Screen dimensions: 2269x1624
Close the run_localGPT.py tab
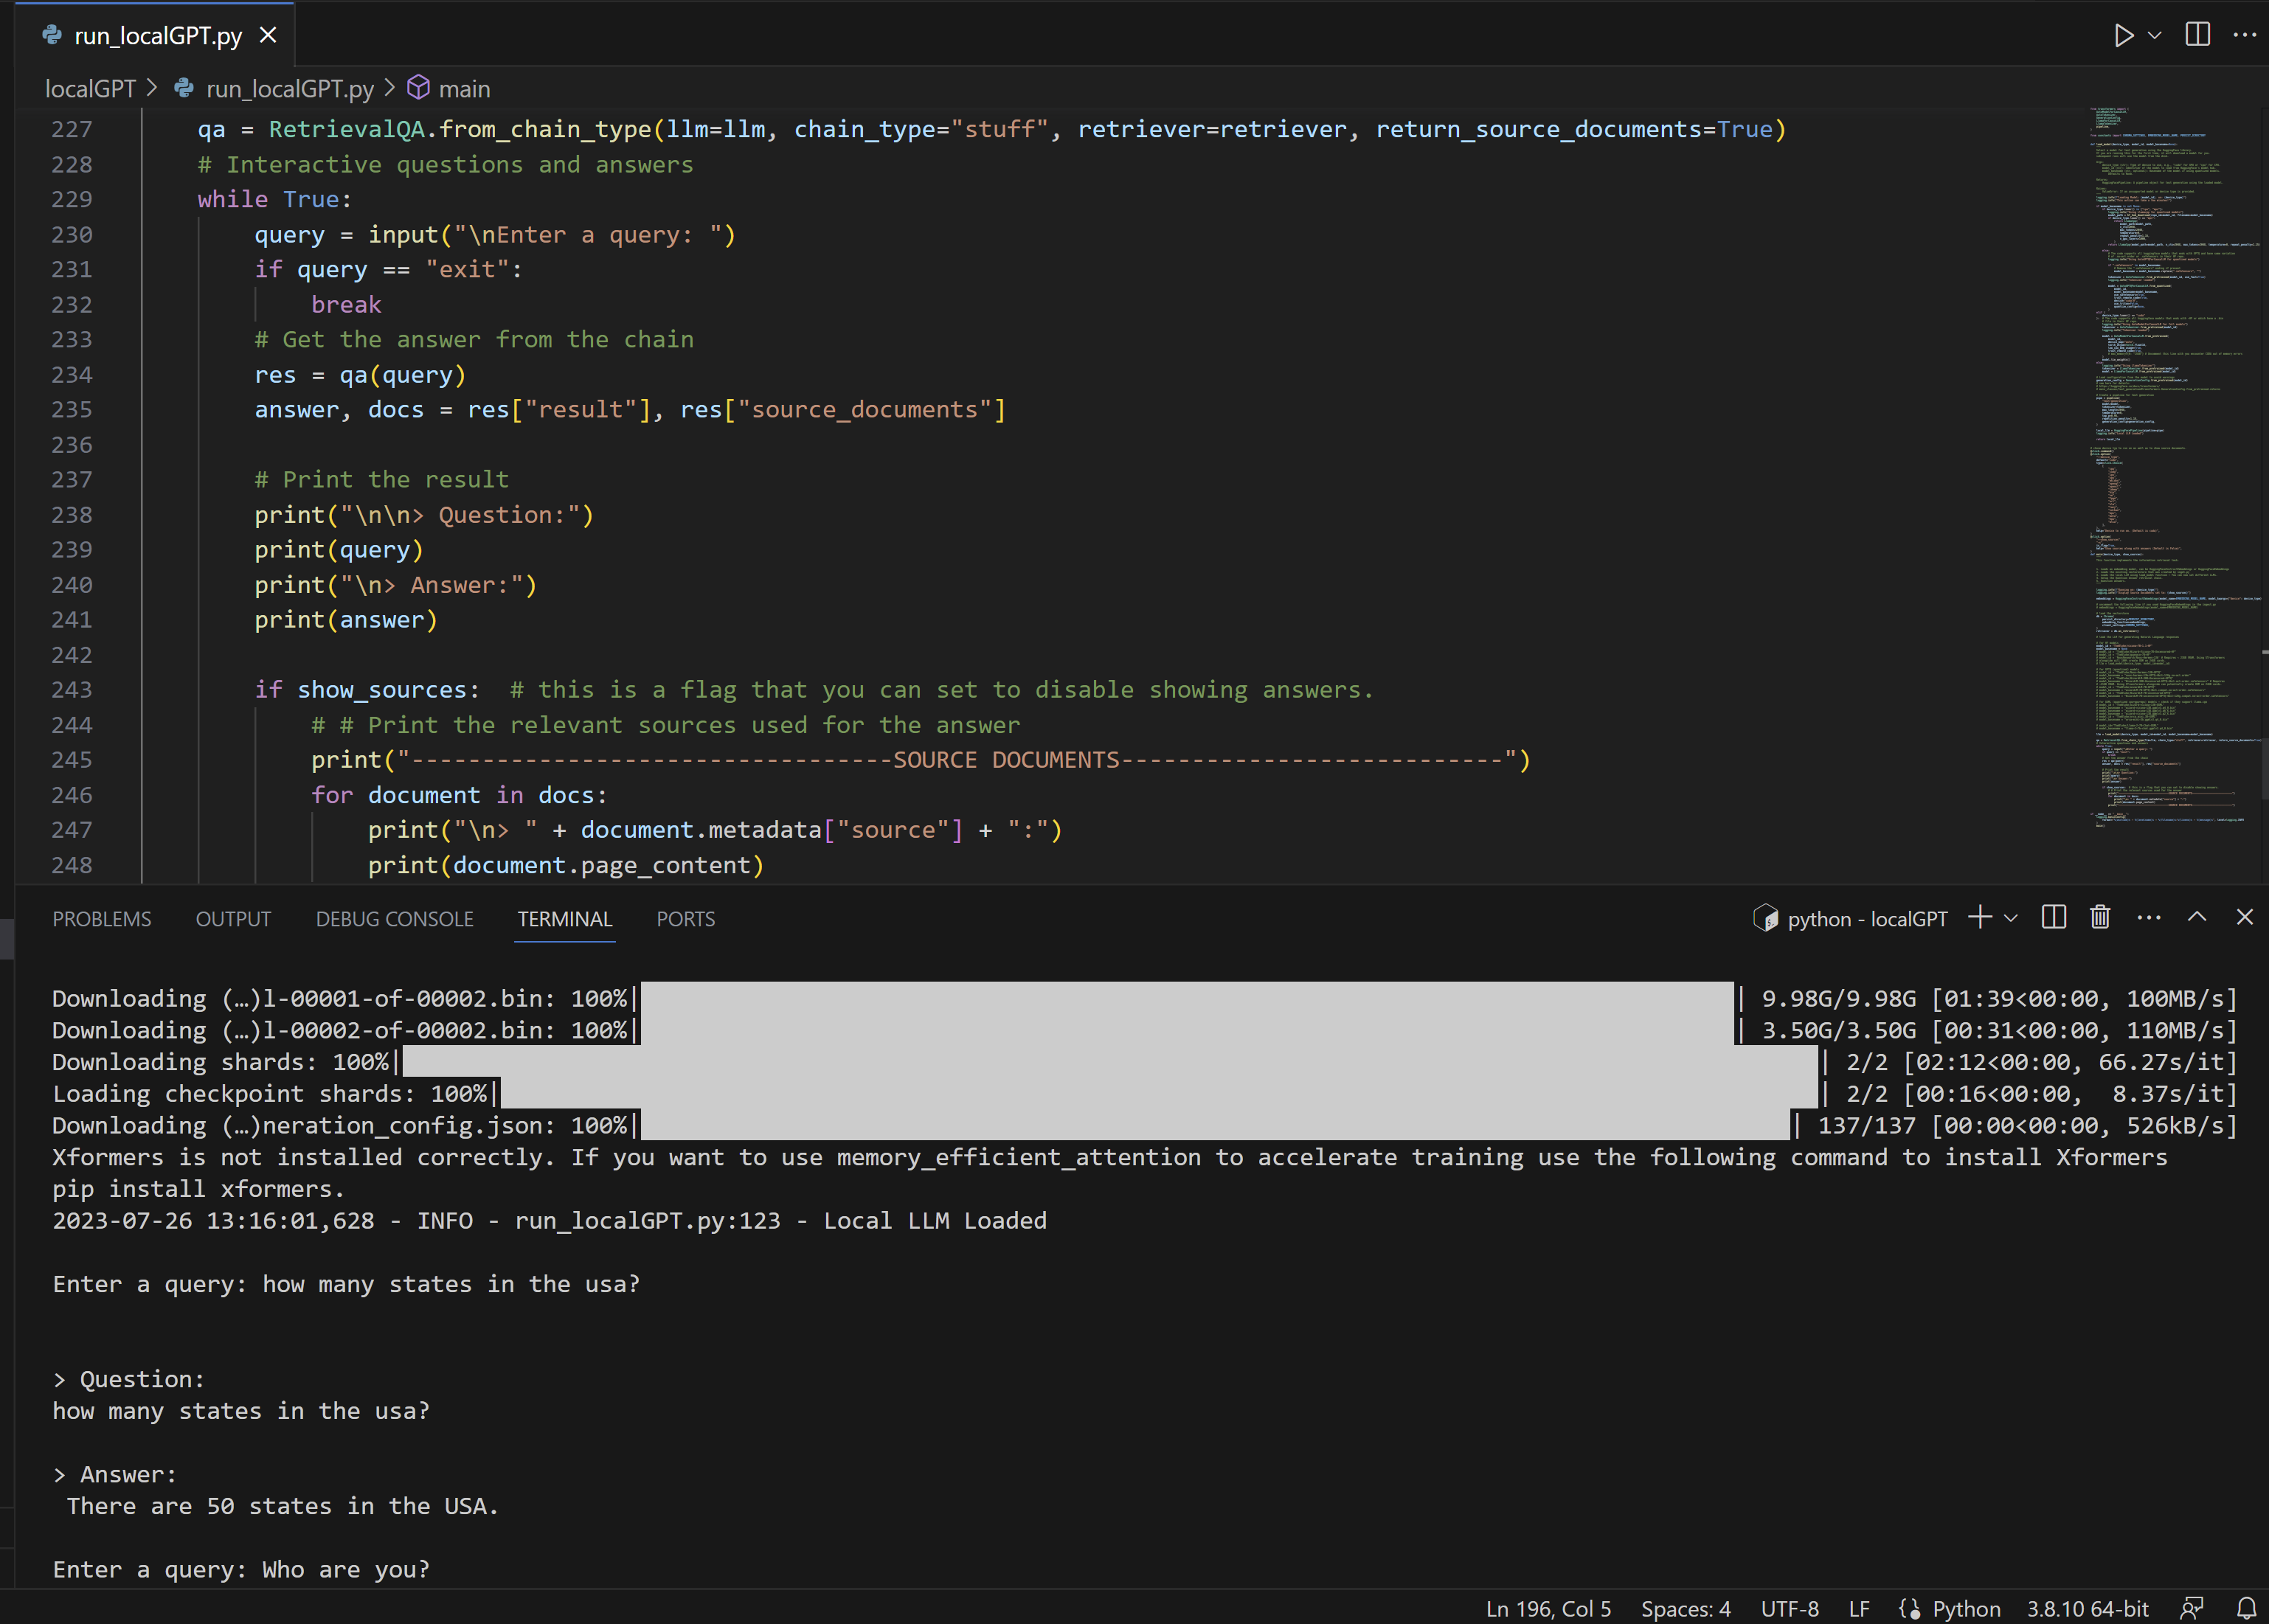(x=268, y=36)
